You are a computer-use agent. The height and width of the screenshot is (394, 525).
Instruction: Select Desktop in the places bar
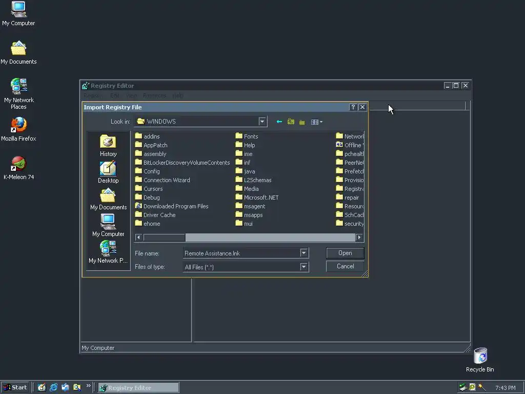click(108, 172)
